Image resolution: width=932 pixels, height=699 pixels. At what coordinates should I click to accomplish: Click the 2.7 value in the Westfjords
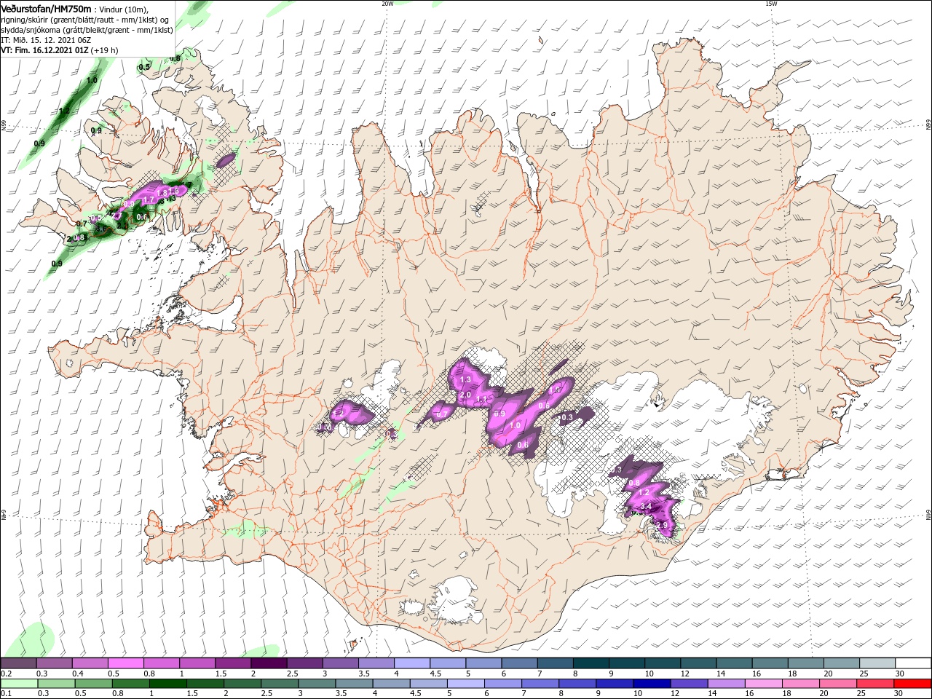click(x=116, y=216)
